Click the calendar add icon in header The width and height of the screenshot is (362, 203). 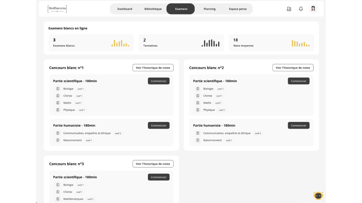289,9
